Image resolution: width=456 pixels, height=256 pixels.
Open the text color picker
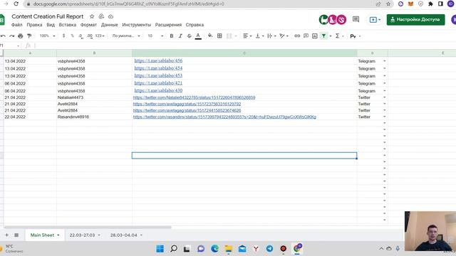click(x=198, y=36)
